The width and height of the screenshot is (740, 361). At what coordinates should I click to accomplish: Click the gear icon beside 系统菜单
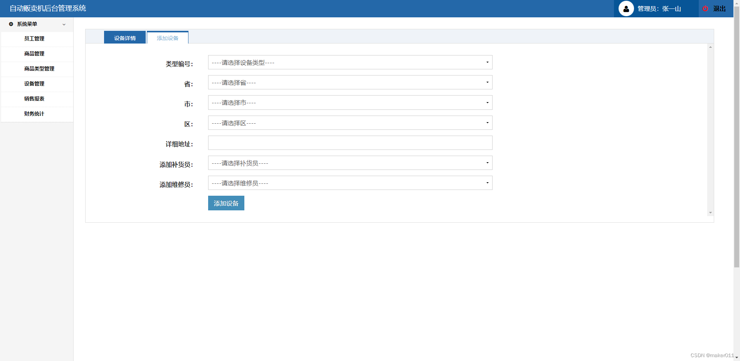11,24
